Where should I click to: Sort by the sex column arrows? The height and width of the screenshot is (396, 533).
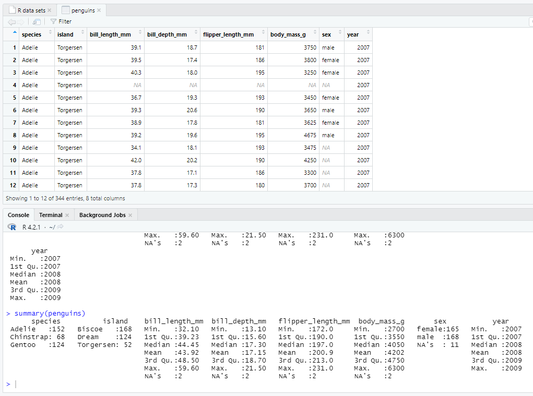[340, 32]
